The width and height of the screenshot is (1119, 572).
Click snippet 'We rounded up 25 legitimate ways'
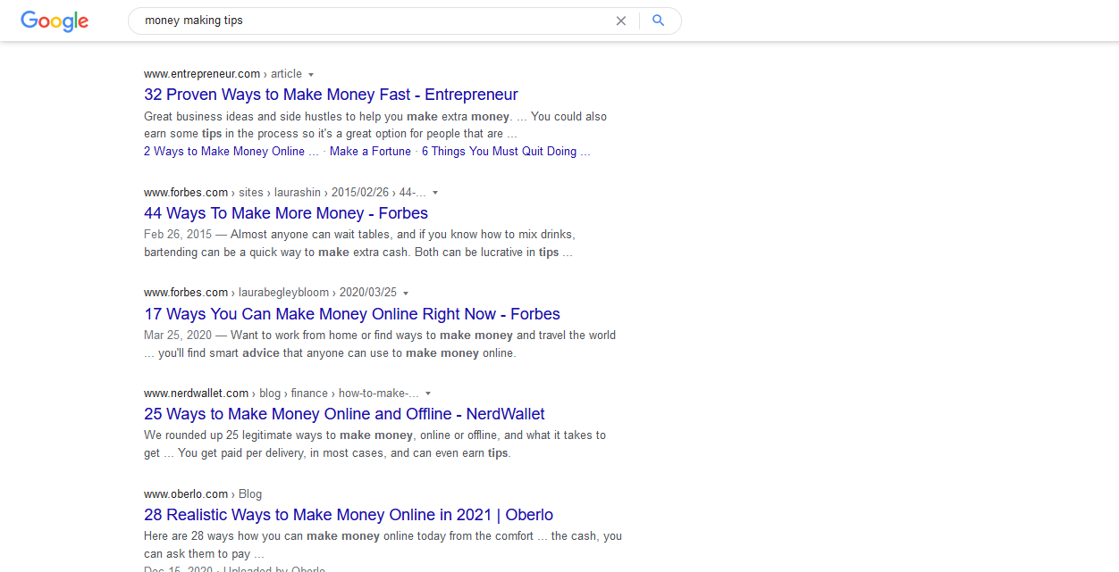375,444
